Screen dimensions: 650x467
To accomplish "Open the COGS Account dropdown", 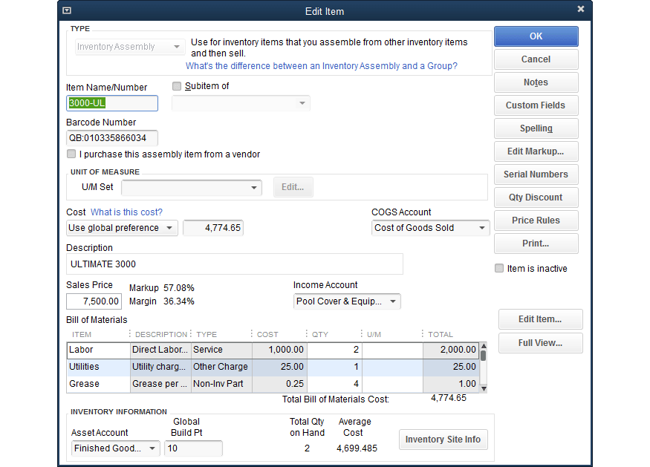I will 482,228.
